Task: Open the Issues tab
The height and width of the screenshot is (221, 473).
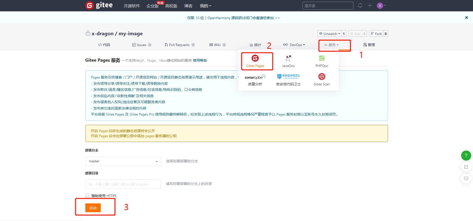Action: point(142,45)
